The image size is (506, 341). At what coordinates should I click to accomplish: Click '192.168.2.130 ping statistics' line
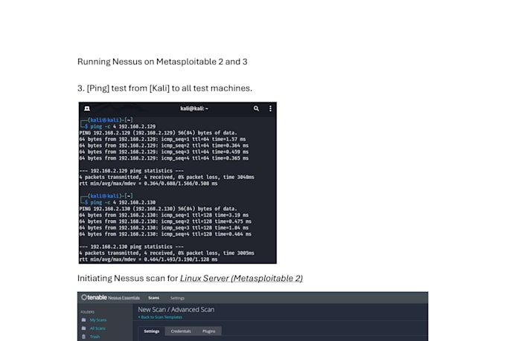[132, 247]
